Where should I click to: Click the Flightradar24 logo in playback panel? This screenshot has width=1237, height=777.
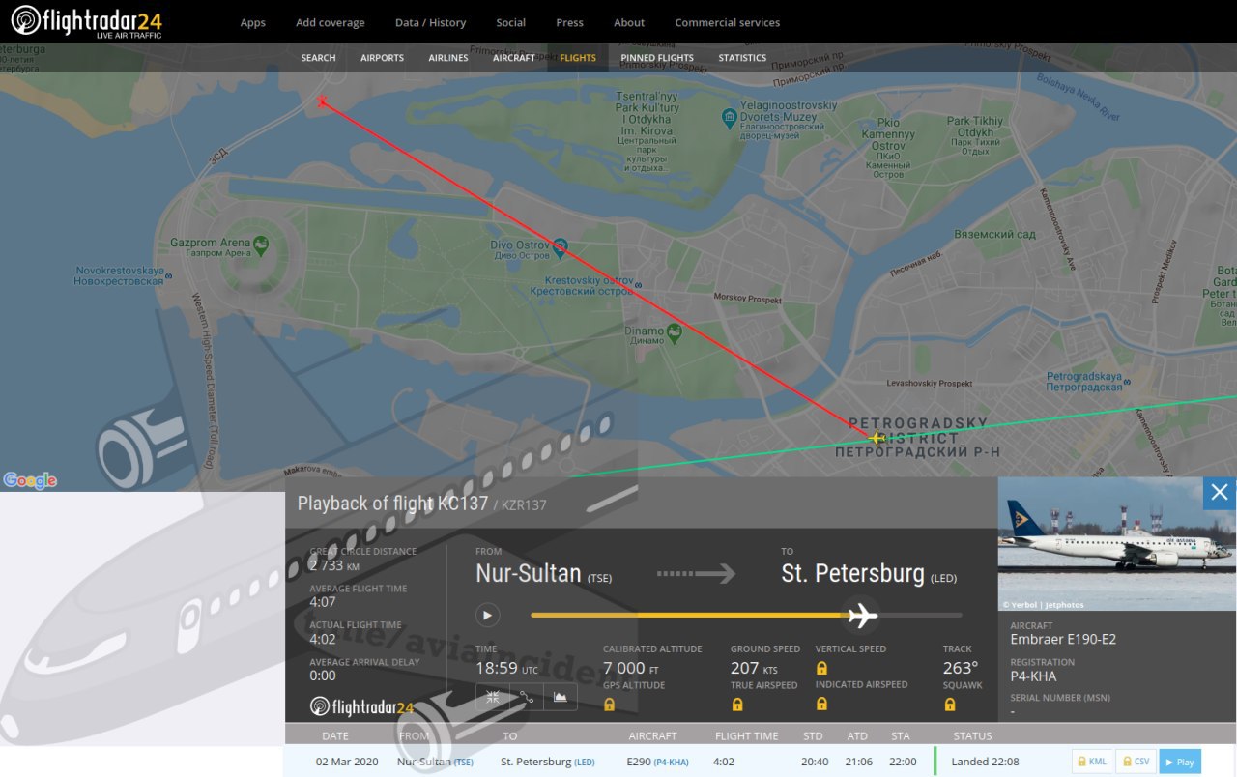pos(361,706)
